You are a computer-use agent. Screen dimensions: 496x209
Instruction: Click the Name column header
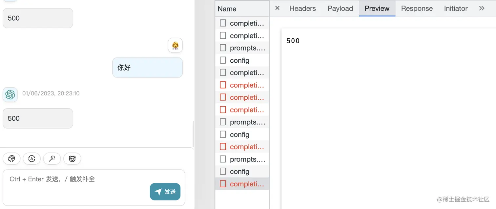tap(242, 9)
